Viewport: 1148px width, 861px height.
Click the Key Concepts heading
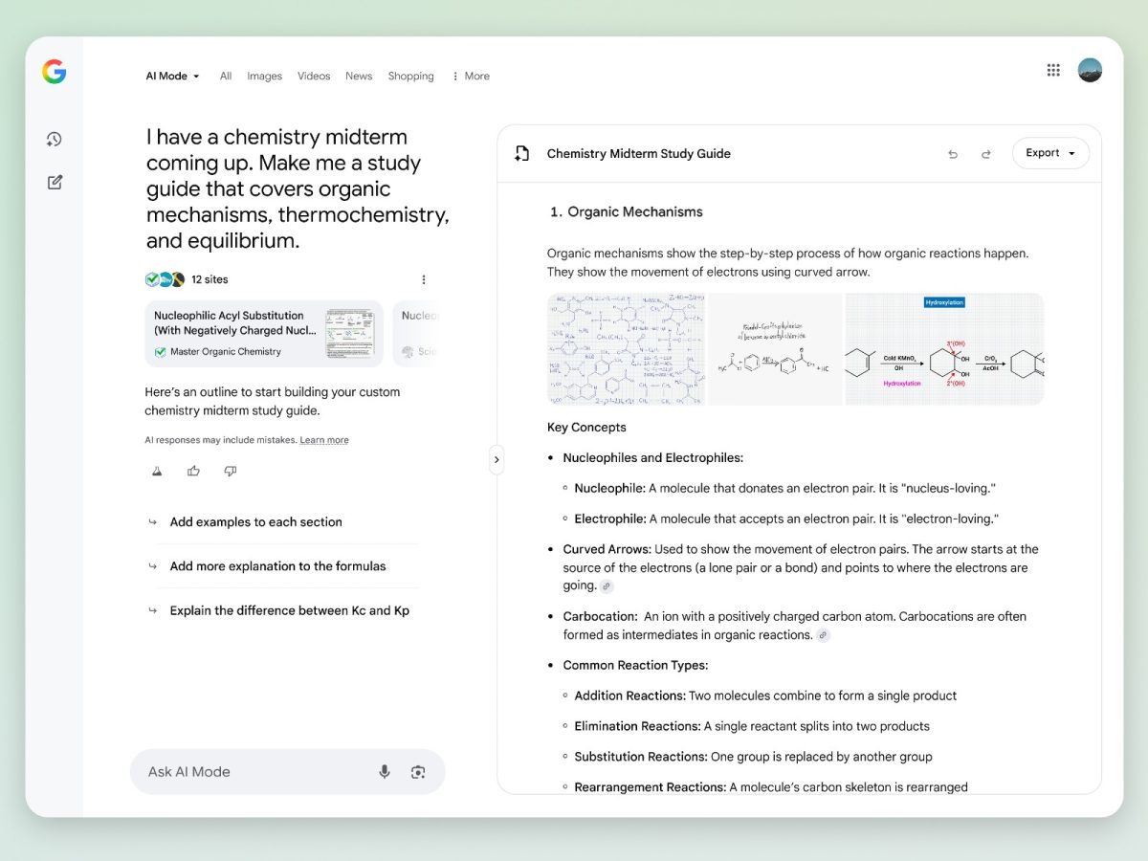click(x=586, y=428)
